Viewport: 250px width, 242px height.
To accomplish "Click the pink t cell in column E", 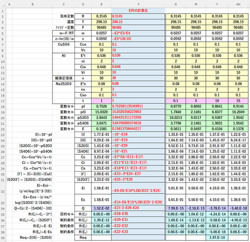I will [102, 101].
